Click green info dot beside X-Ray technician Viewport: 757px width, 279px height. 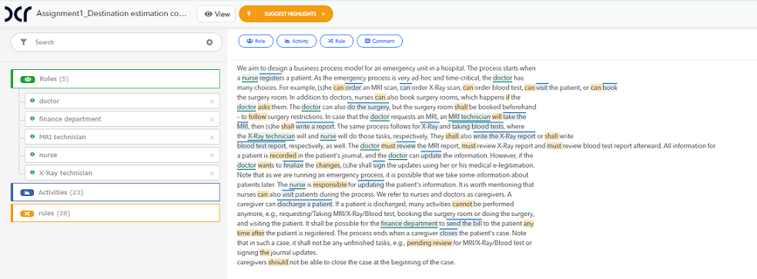point(32,172)
